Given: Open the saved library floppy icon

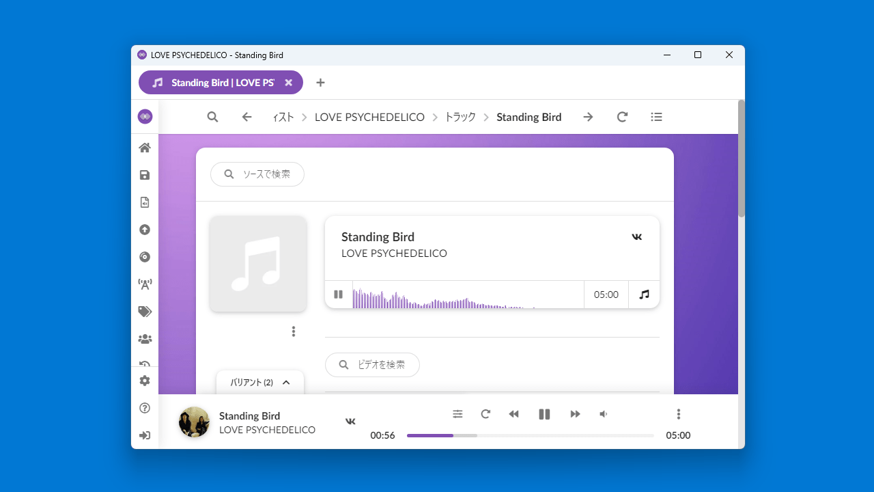Looking at the screenshot, I should [145, 175].
